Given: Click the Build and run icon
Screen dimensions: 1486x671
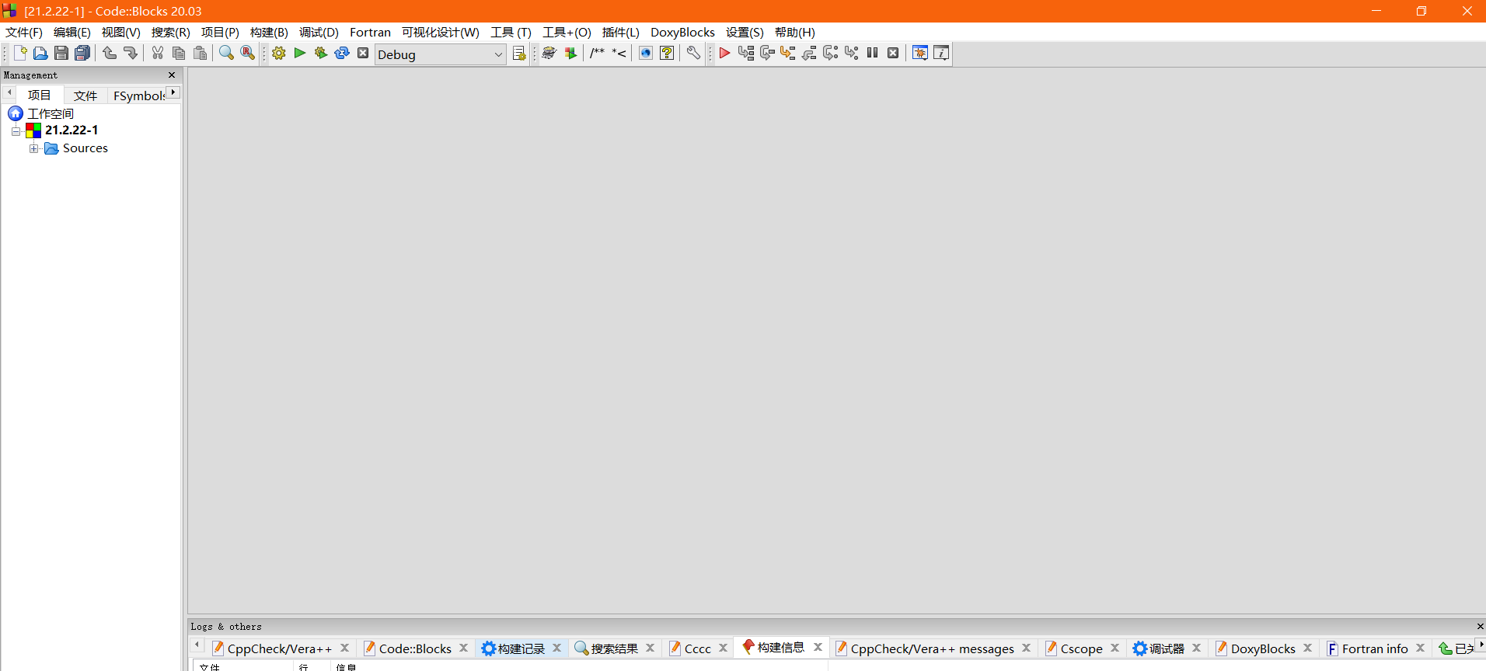Looking at the screenshot, I should (x=321, y=53).
